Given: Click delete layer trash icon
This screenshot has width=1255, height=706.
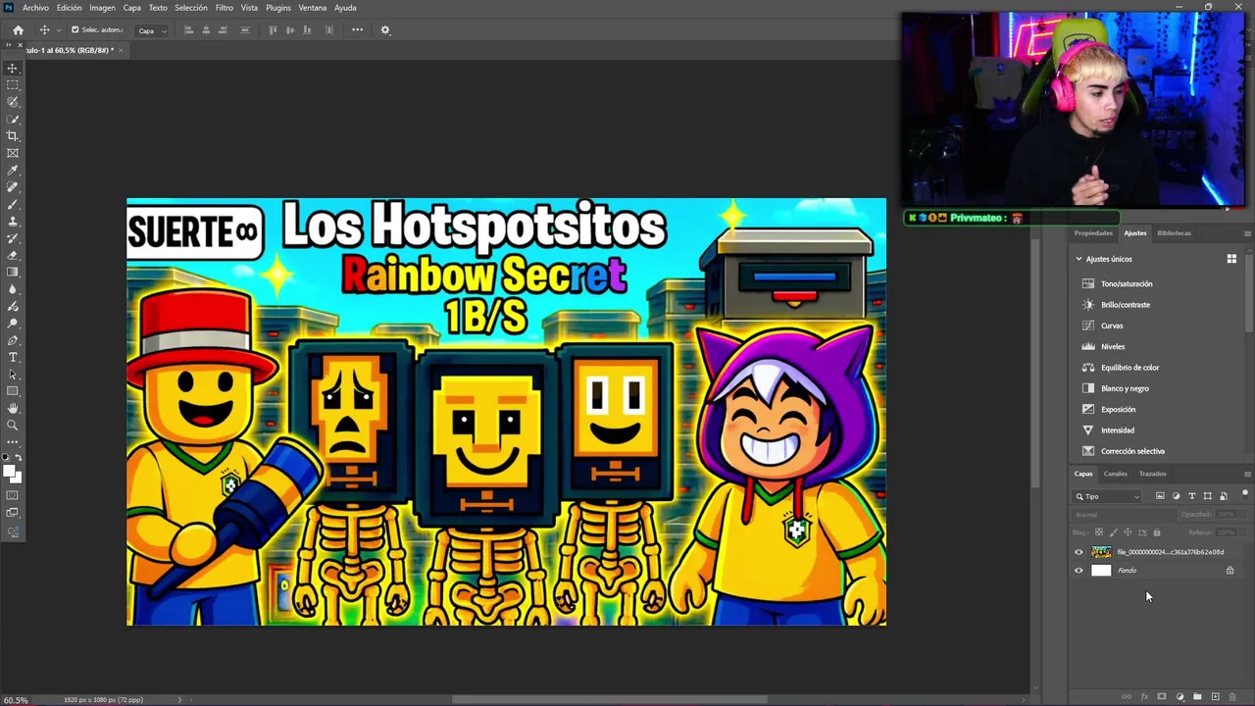Looking at the screenshot, I should click(x=1232, y=697).
